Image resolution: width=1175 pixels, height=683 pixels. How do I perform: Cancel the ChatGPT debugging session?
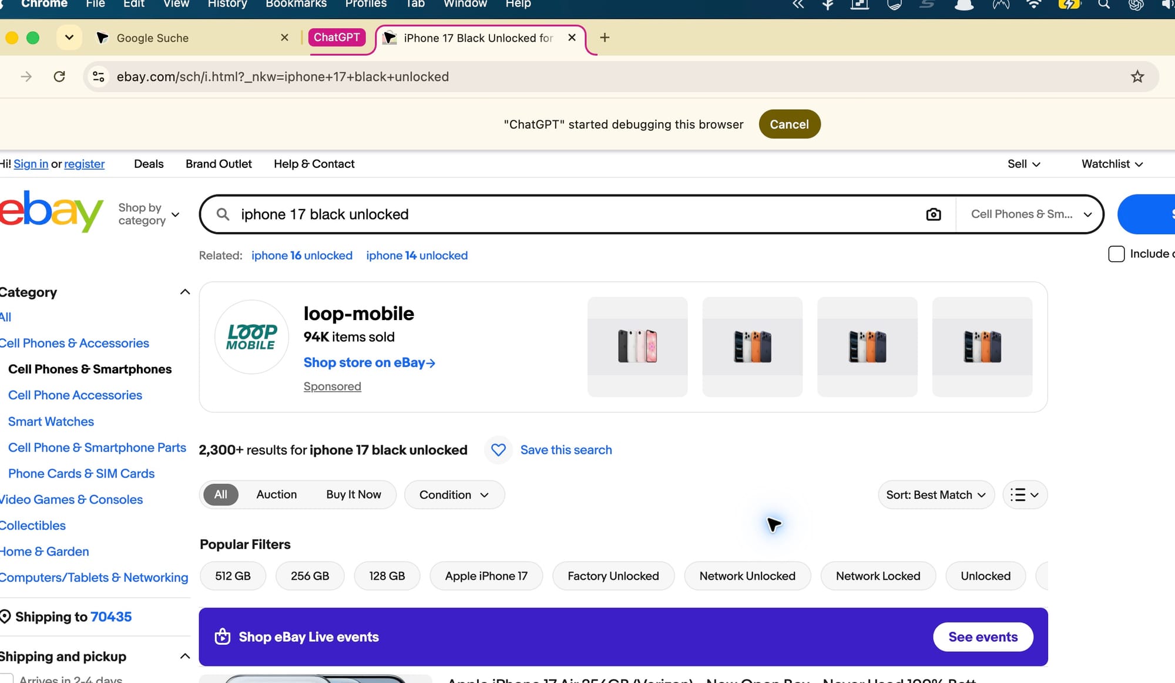[x=790, y=124]
